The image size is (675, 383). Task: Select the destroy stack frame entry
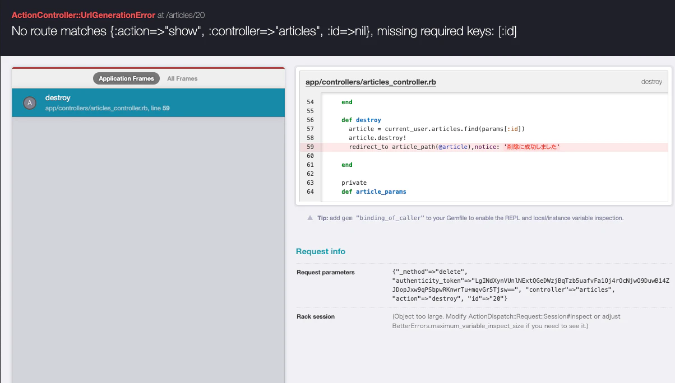coord(148,102)
